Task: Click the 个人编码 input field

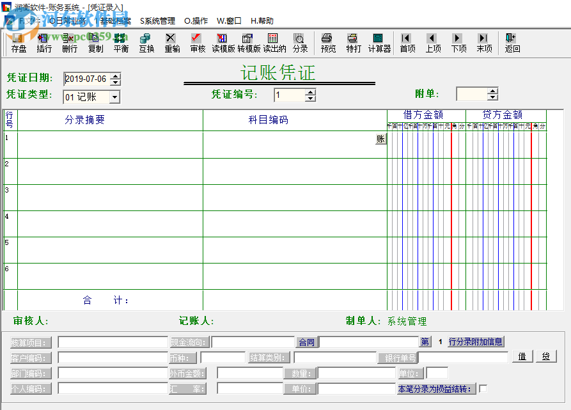Action: (113, 388)
